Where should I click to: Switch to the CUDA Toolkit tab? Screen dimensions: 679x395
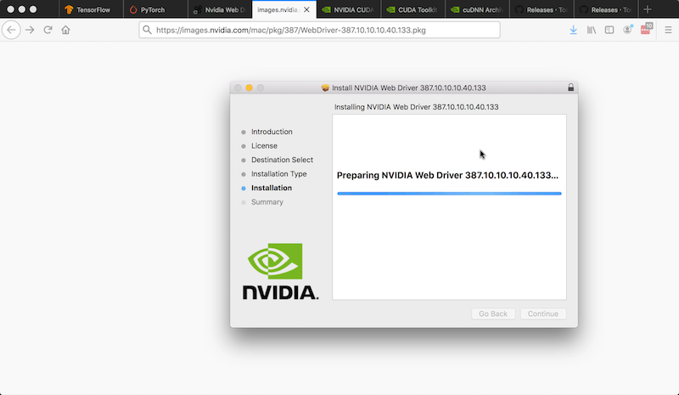click(413, 9)
